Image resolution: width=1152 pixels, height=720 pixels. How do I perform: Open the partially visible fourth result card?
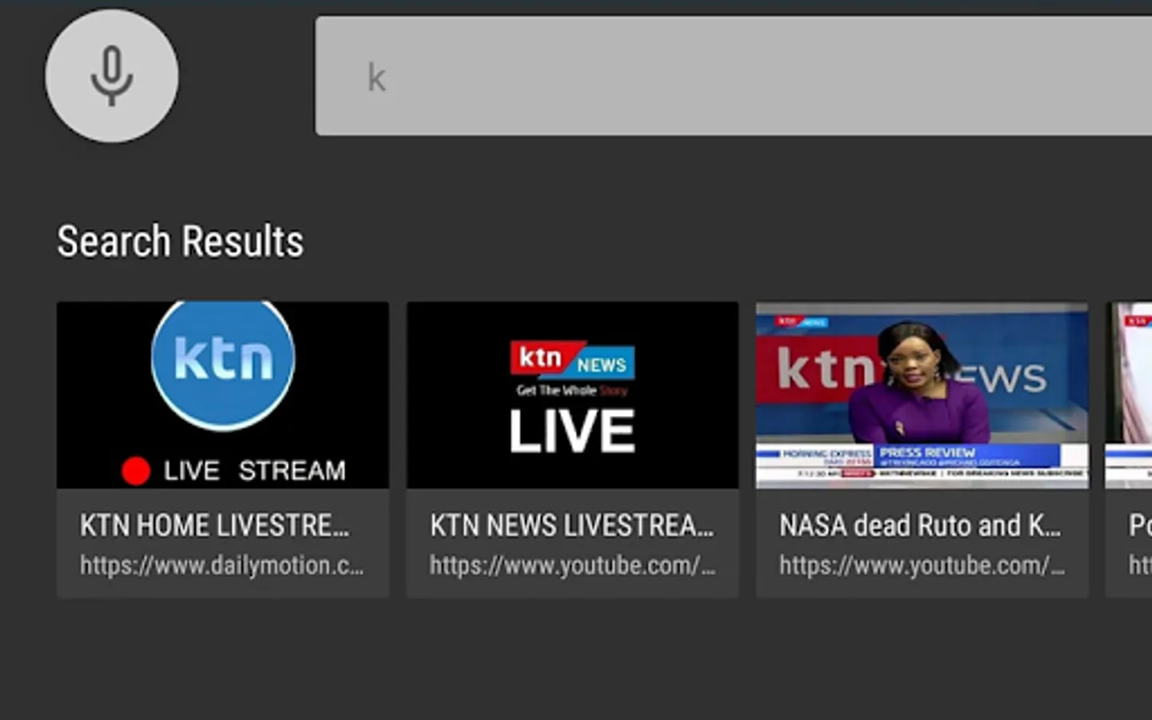[1129, 450]
